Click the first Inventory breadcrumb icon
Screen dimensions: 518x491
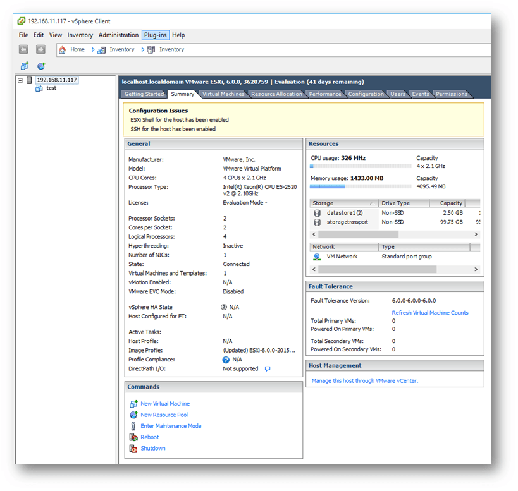click(101, 50)
